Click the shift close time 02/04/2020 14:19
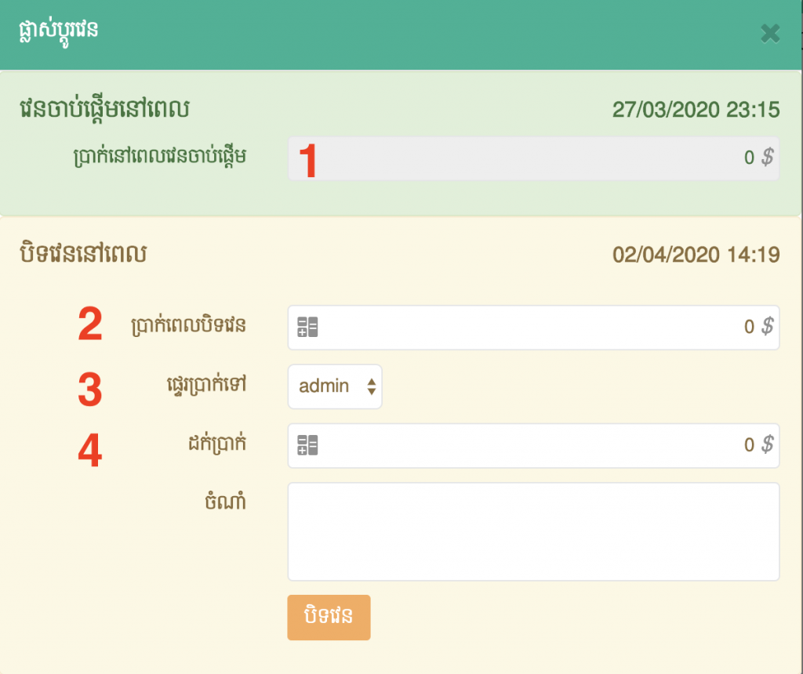Screen dimensions: 803x674 tap(696, 255)
